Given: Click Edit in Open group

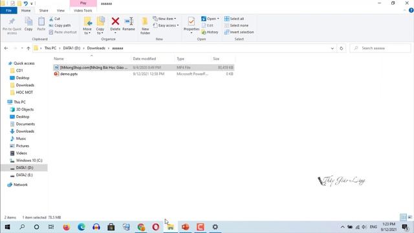Looking at the screenshot, I should pyautogui.click(x=208, y=25).
